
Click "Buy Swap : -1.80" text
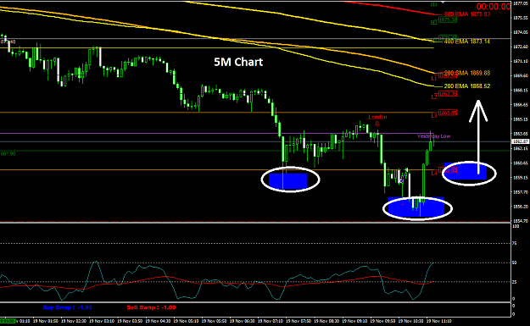(68, 307)
